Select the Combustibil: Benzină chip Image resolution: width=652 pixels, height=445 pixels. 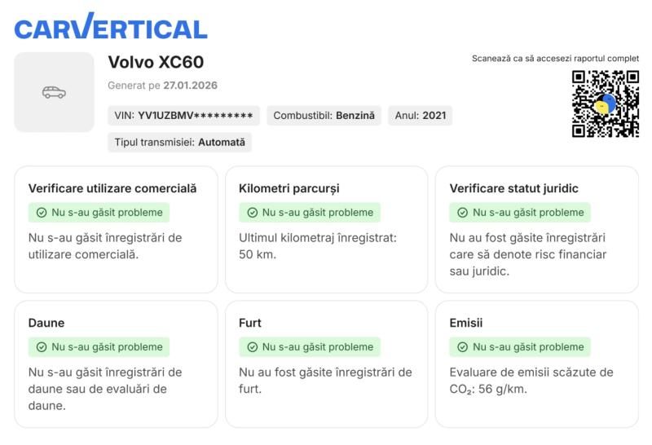[x=324, y=116]
